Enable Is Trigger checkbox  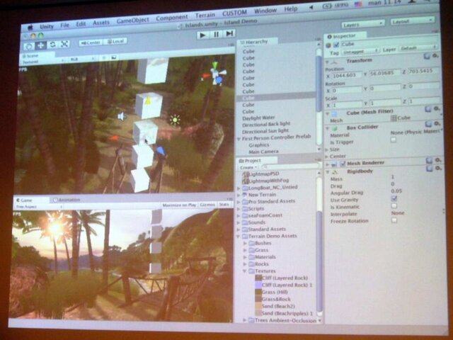(x=394, y=140)
